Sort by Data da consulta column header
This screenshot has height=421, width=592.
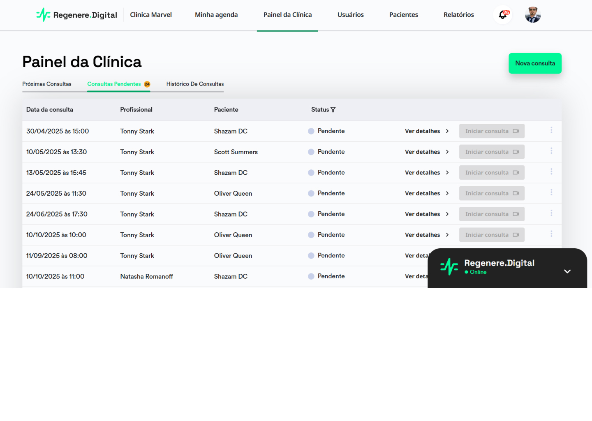pyautogui.click(x=50, y=110)
